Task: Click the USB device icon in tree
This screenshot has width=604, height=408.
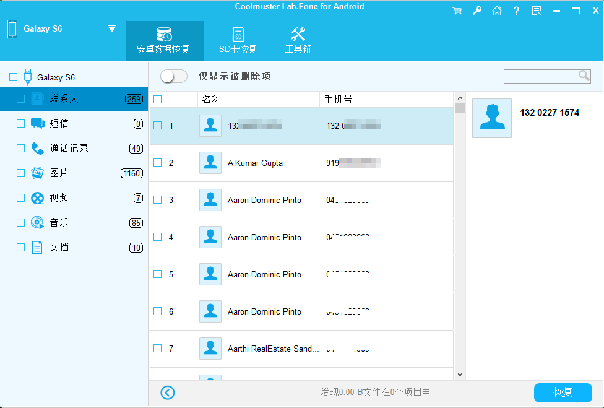Action: tap(28, 77)
